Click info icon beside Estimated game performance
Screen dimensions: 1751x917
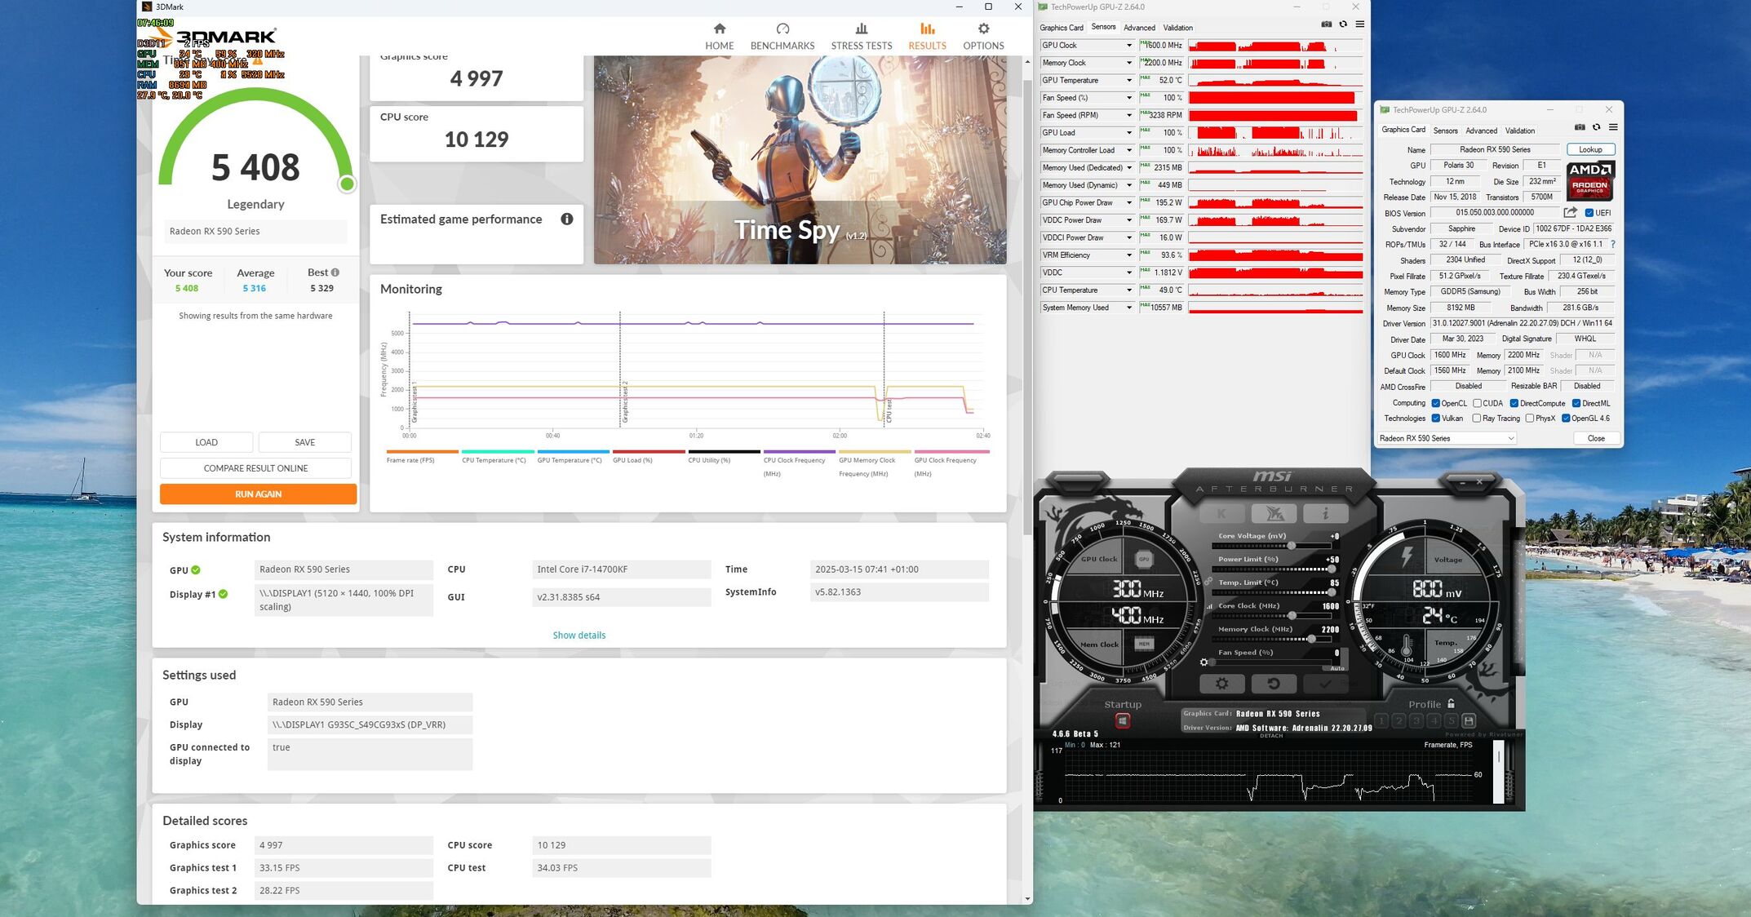point(567,219)
